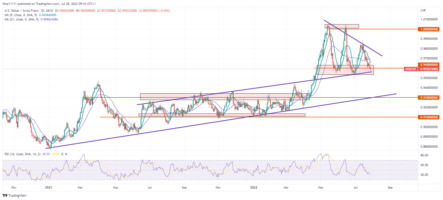Click the MA 21 value 0.969624286
The image size is (443, 200).
tap(49, 19)
